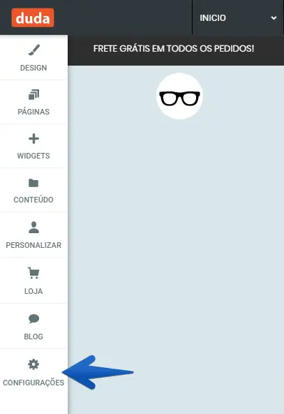Select the glasses logo image

tap(180, 96)
